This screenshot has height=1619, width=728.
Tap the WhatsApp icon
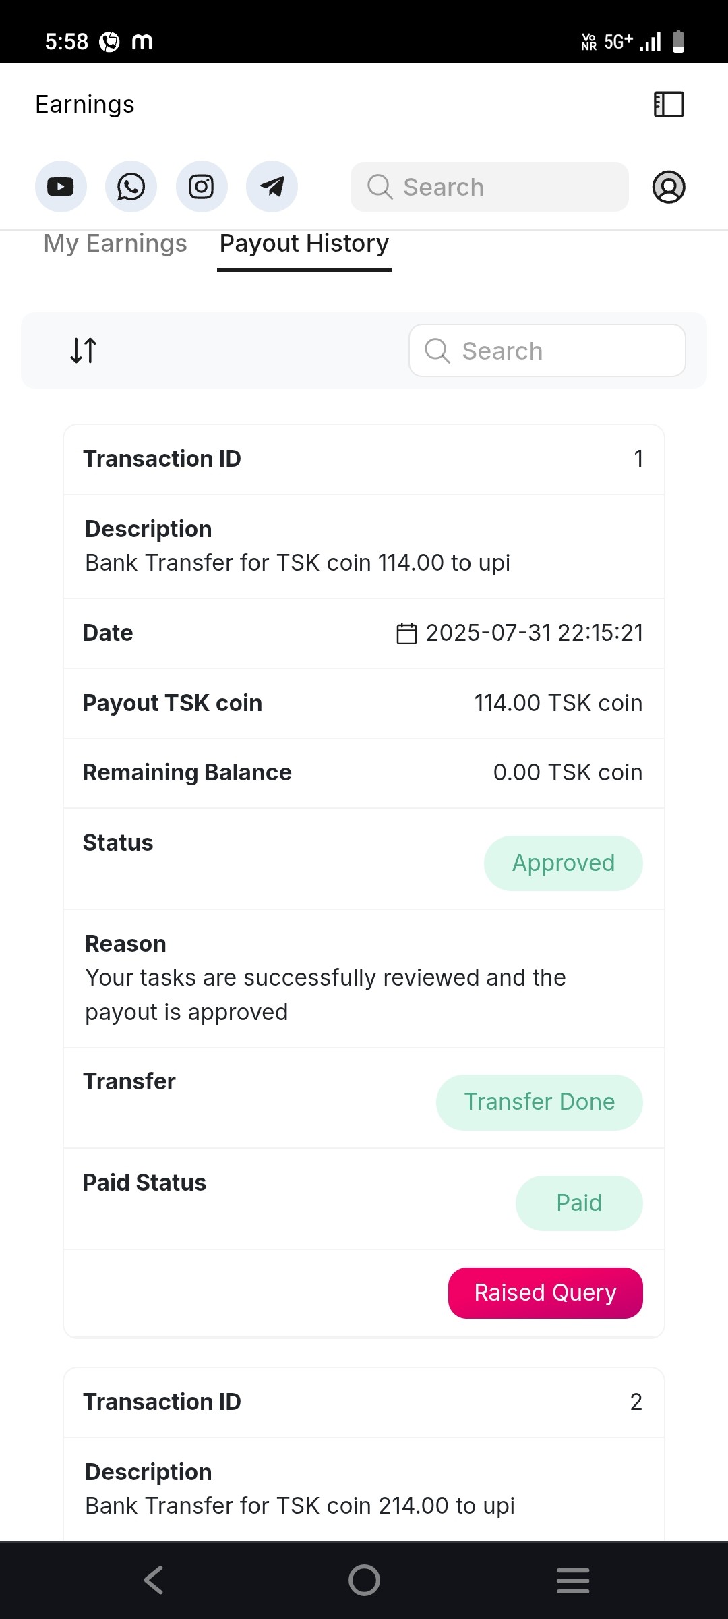tap(131, 187)
